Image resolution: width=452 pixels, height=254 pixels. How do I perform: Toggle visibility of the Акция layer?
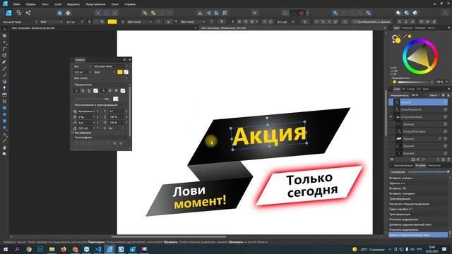[x=446, y=102]
